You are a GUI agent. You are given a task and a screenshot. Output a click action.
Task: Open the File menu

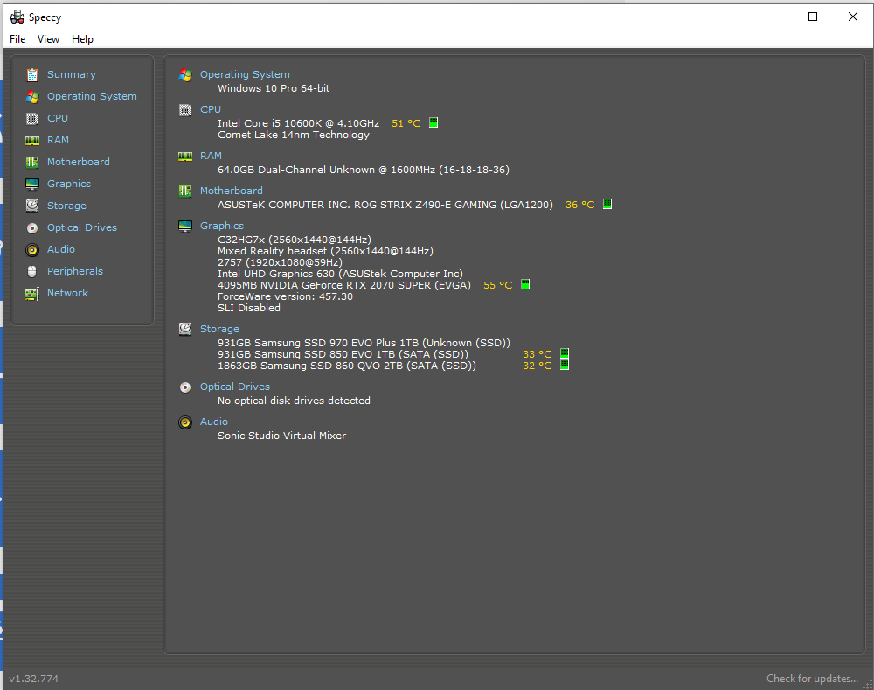coord(17,39)
